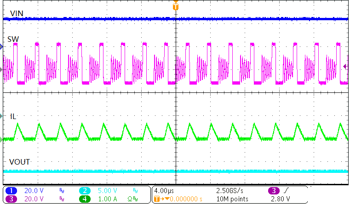Viewport: 350px width, 211px height.
Task: Click the channel 1 badge
Action: click(11, 191)
